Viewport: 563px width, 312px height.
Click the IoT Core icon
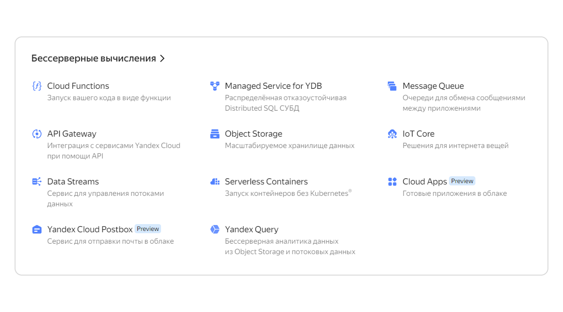[x=392, y=134]
